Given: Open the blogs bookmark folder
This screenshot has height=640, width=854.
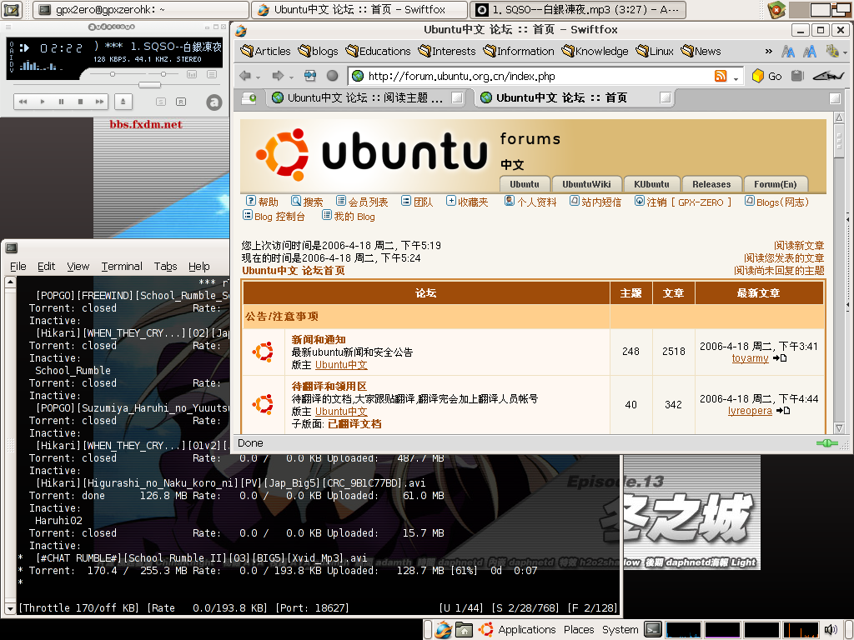Looking at the screenshot, I should pyautogui.click(x=318, y=51).
